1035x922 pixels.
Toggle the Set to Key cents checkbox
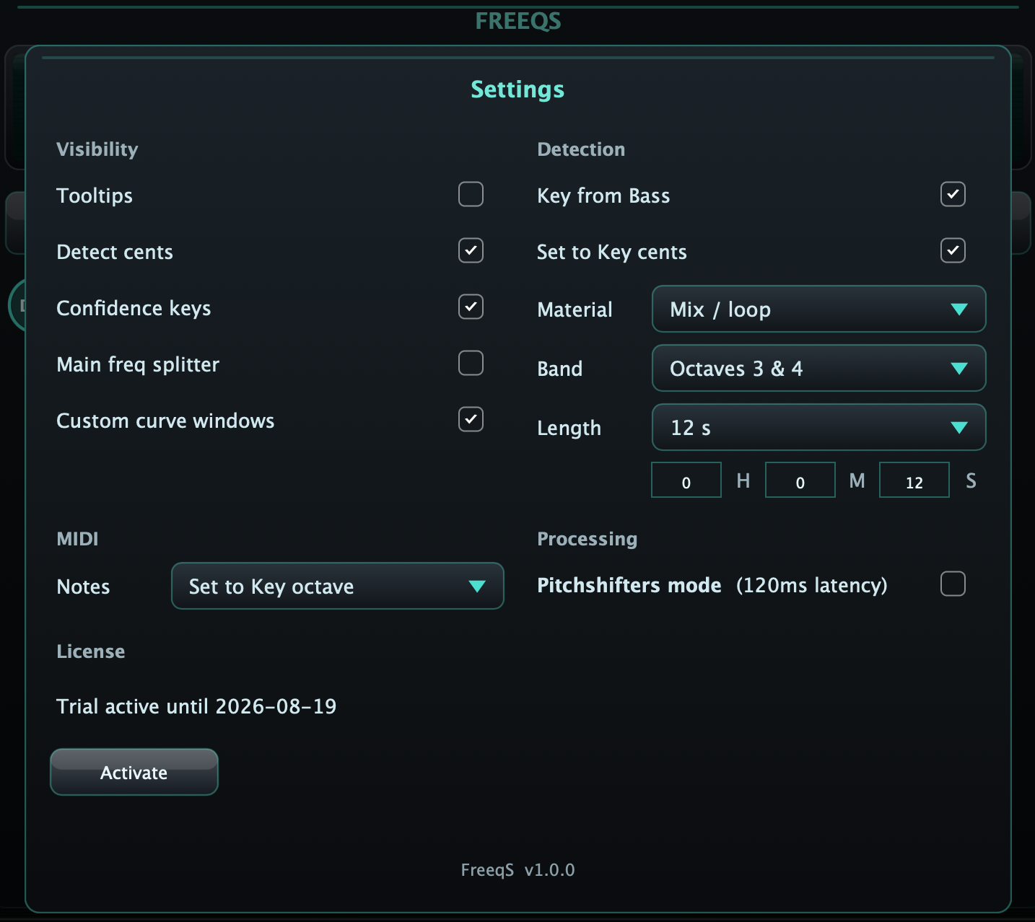(953, 250)
